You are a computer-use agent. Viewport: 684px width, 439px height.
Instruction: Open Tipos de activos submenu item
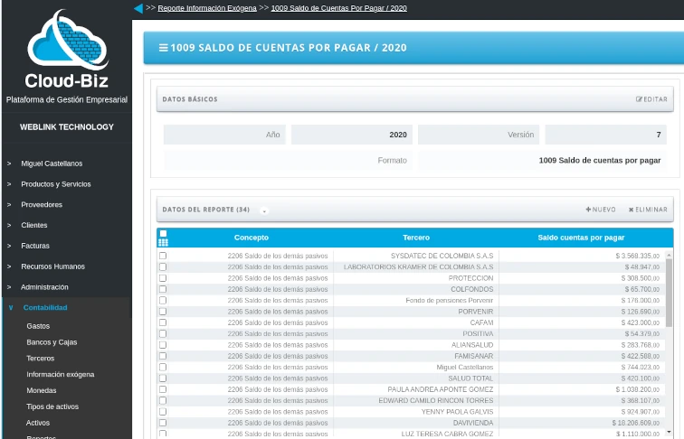[x=52, y=406]
